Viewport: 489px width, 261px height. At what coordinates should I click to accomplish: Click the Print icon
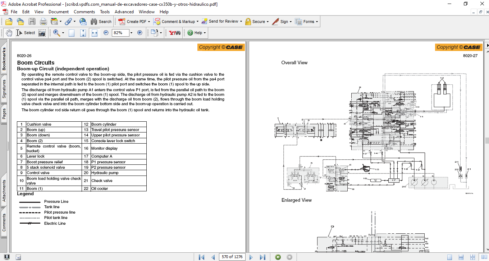(x=43, y=22)
